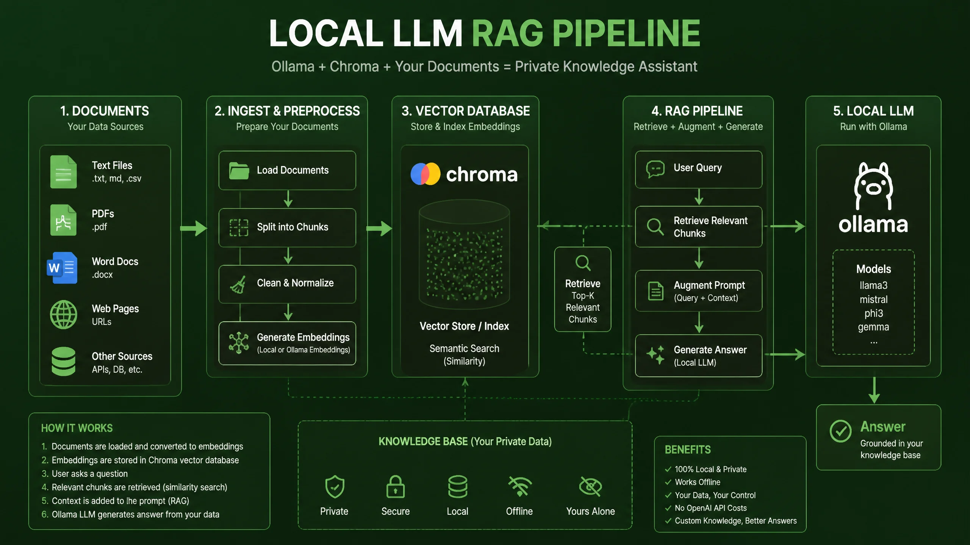Click the '2. INGEST & PREPROCESS' heading
This screenshot has width=970, height=545.
(x=287, y=111)
